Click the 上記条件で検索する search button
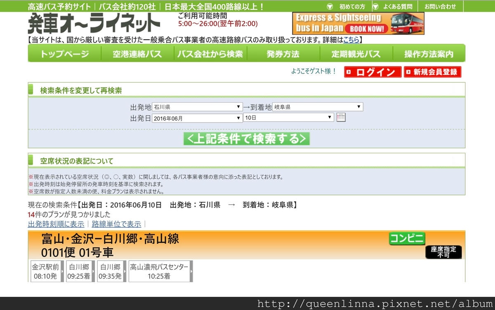 click(246, 140)
